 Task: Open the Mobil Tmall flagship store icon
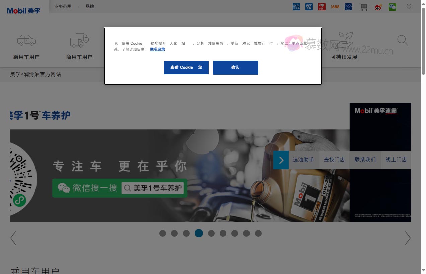click(x=309, y=7)
